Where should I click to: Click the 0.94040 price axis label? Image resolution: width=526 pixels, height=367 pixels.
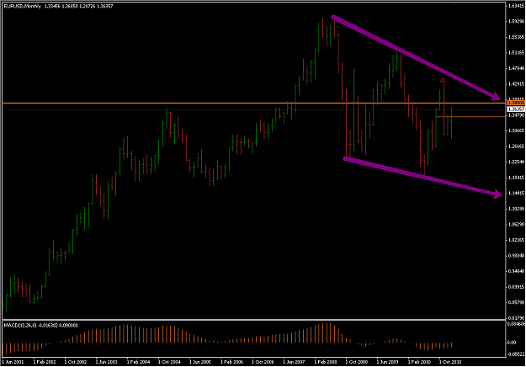516,271
